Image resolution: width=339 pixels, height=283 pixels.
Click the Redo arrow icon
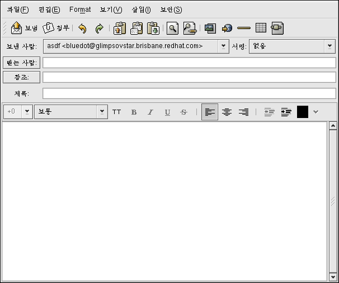pos(100,28)
